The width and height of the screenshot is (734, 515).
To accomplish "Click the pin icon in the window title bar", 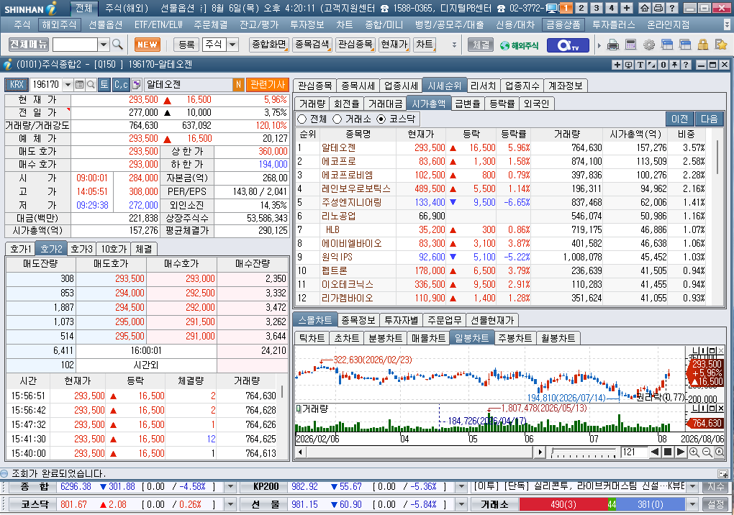I will (x=674, y=65).
